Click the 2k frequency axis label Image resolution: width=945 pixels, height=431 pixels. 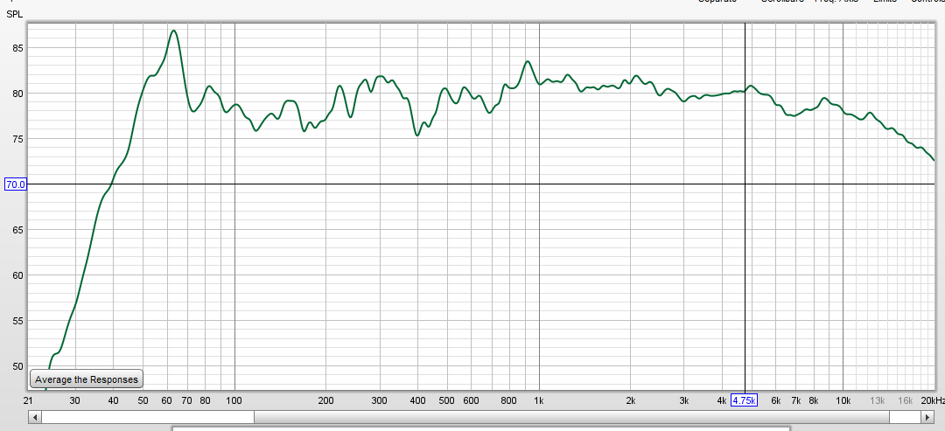630,401
